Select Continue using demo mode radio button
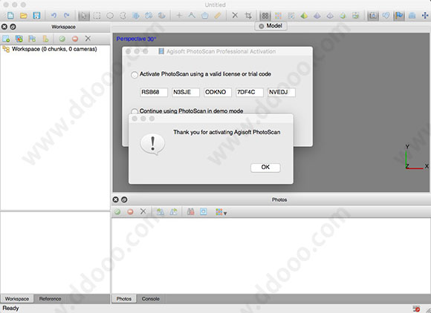The height and width of the screenshot is (313, 431). pyautogui.click(x=135, y=111)
